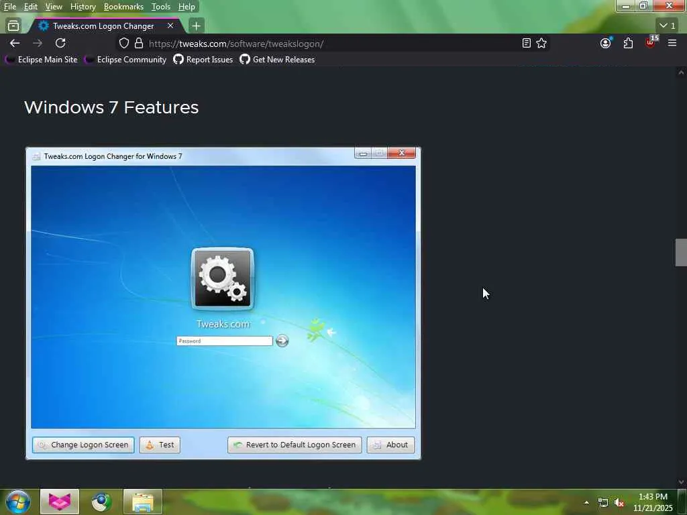Click the scrollbar down arrow
Viewport: 687px width, 515px height.
(681, 481)
